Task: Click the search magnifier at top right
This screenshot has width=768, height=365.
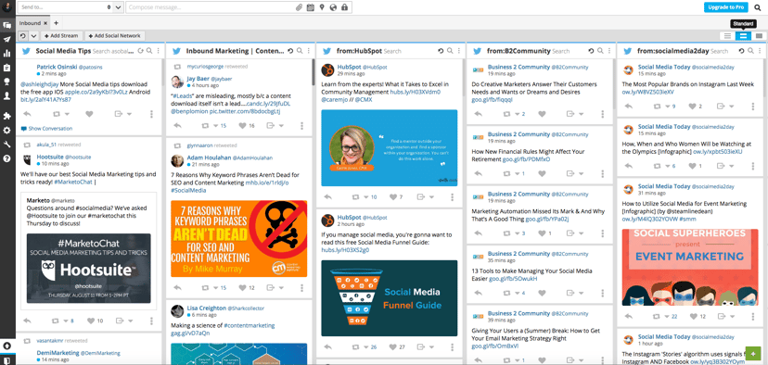Action: tap(758, 7)
